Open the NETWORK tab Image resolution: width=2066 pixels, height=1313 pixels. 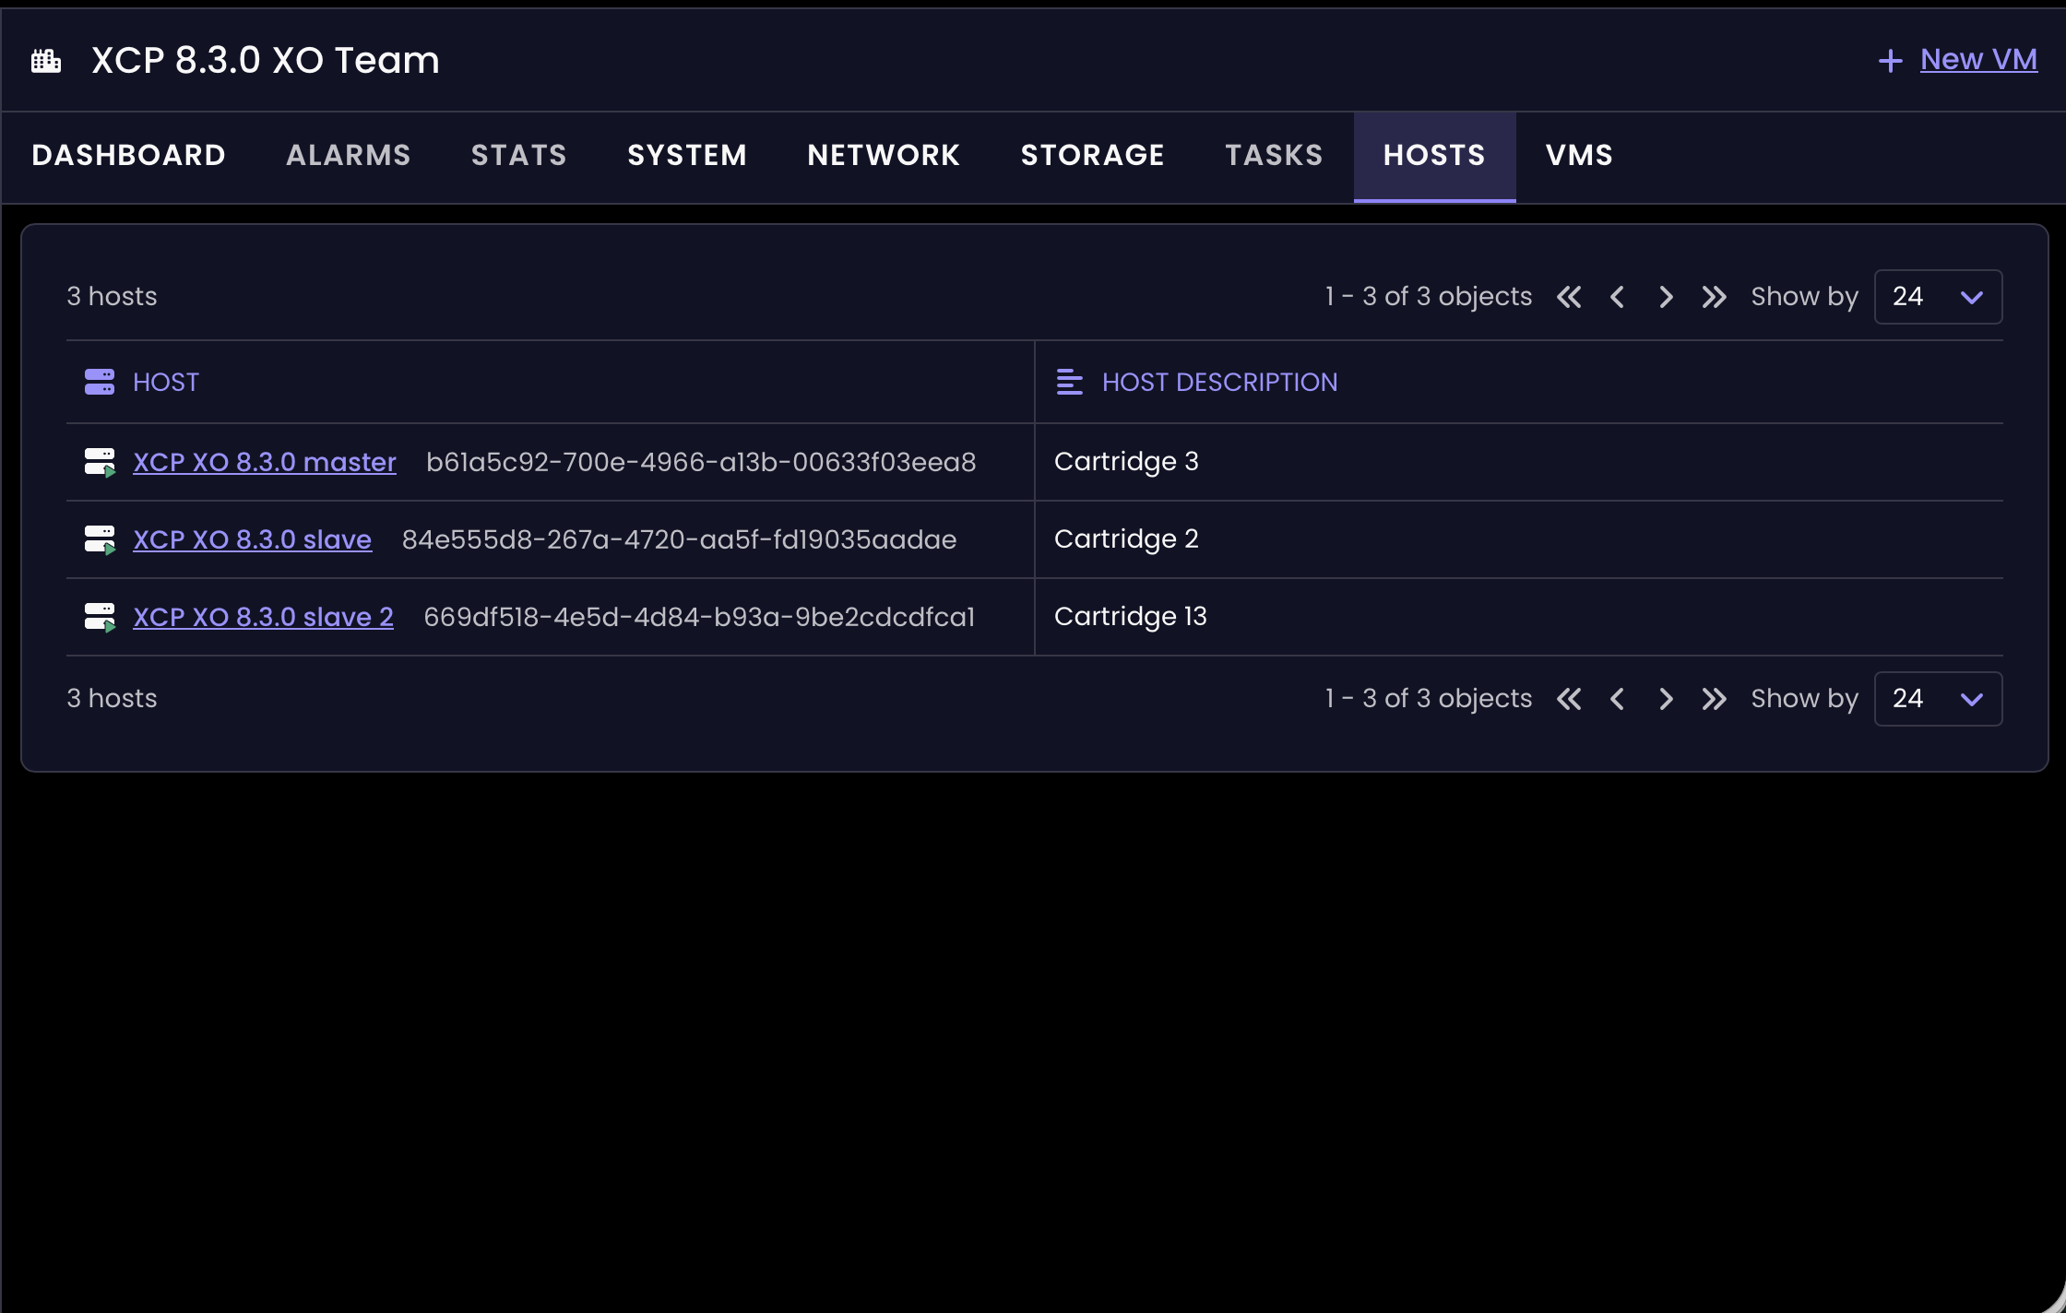(884, 155)
